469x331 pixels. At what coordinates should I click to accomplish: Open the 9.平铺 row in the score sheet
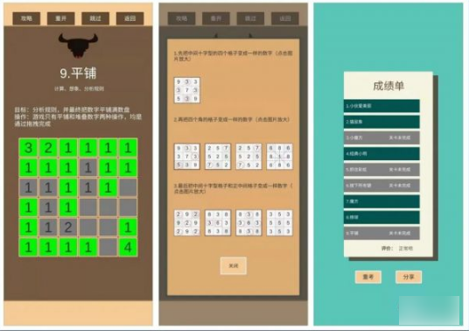[x=381, y=233]
